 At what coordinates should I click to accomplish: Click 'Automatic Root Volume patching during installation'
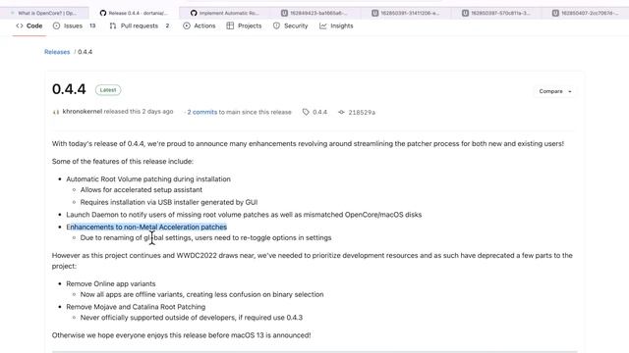point(148,178)
